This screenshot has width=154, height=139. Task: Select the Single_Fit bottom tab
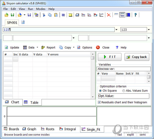click(x=92, y=129)
